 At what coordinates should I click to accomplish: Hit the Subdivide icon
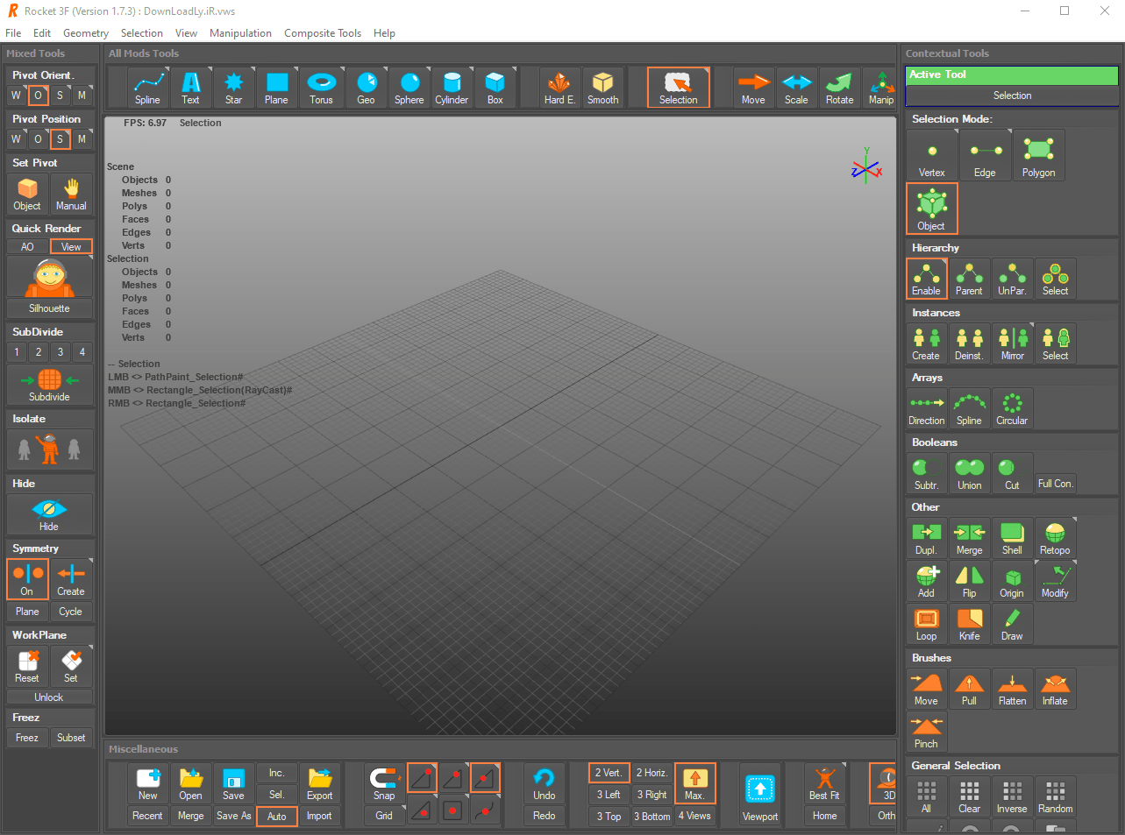point(49,384)
